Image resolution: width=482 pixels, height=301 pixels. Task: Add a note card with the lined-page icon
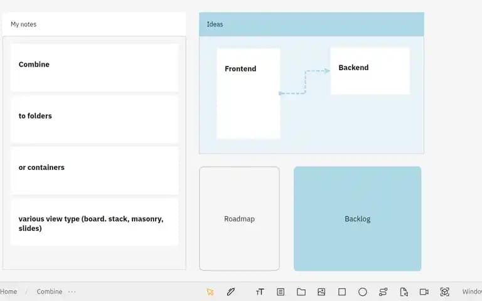(x=281, y=292)
